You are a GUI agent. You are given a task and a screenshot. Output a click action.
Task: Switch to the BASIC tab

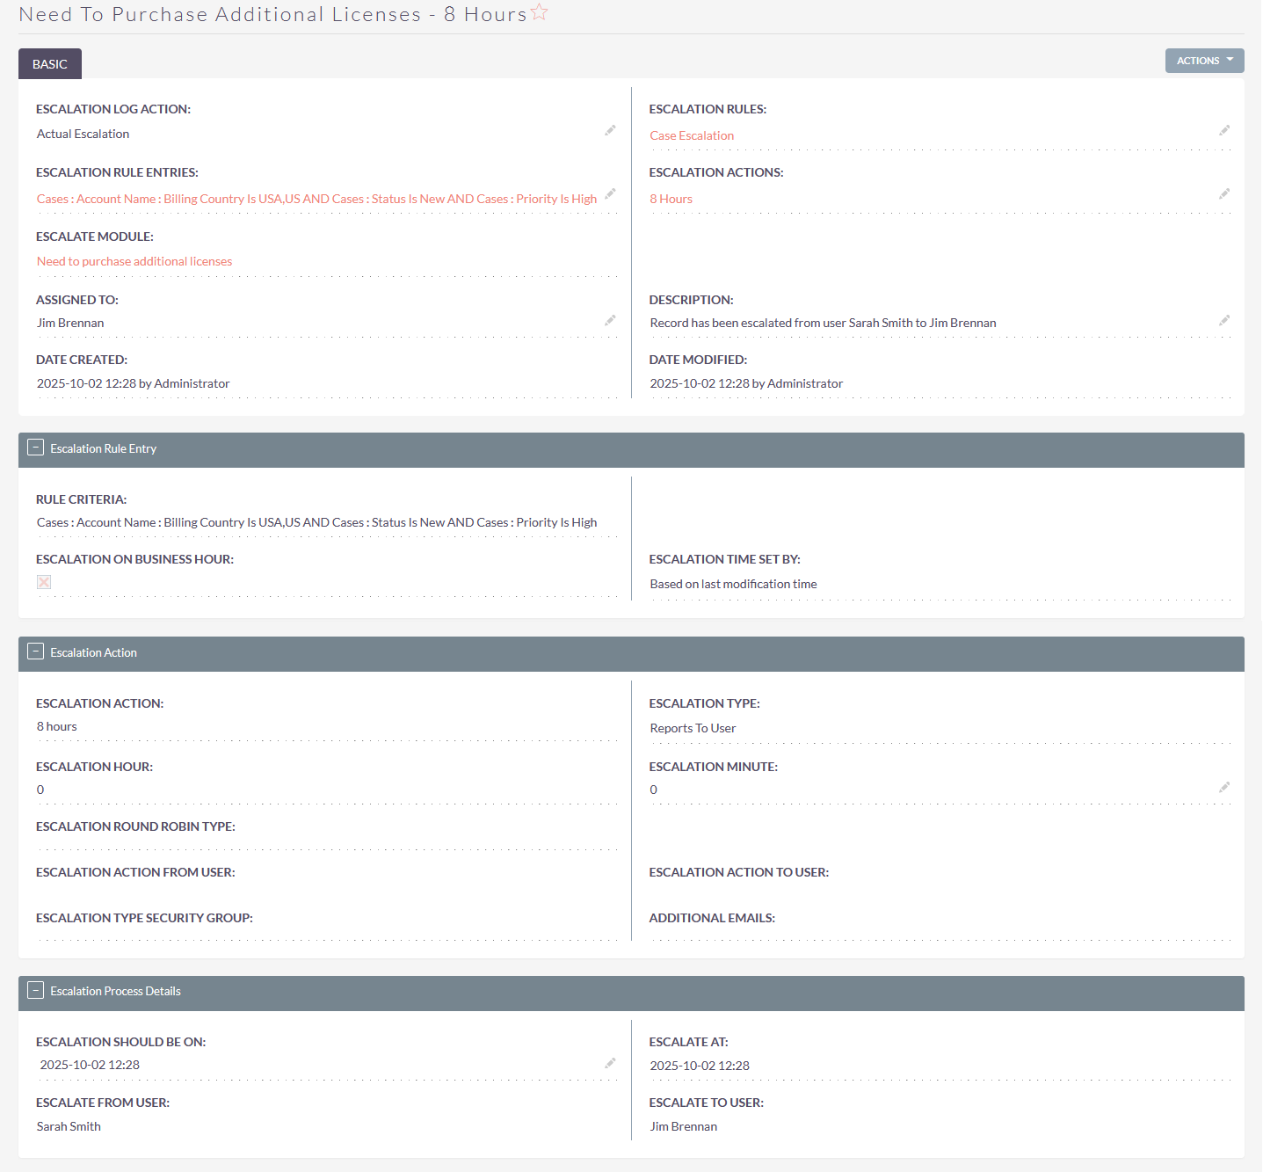click(x=49, y=63)
